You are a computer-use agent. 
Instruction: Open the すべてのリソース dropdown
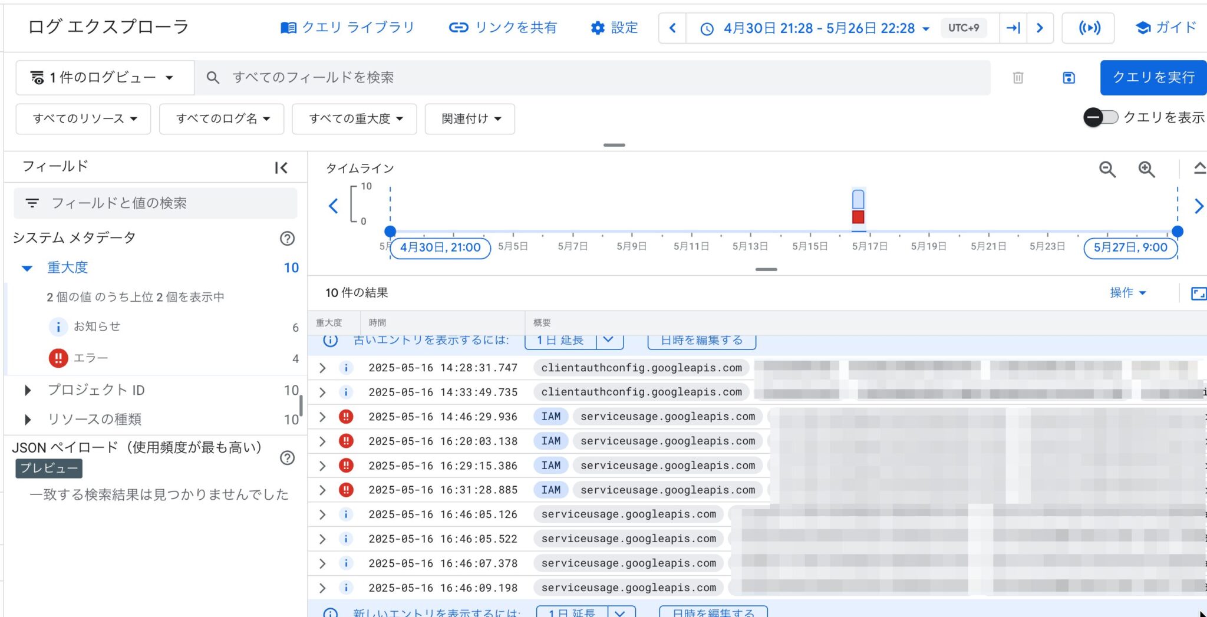(x=83, y=118)
